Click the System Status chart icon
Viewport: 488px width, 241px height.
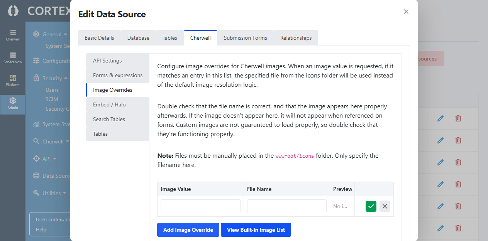(x=36, y=124)
